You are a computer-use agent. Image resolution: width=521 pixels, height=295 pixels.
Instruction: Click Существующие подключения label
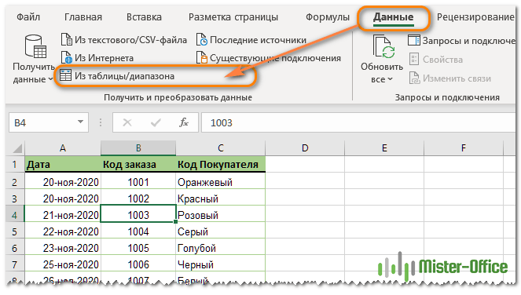coord(275,58)
